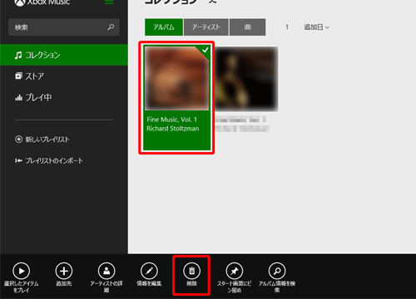The image size is (416, 299).
Task: Select the second dark album thumbnail
Action: click(246, 79)
